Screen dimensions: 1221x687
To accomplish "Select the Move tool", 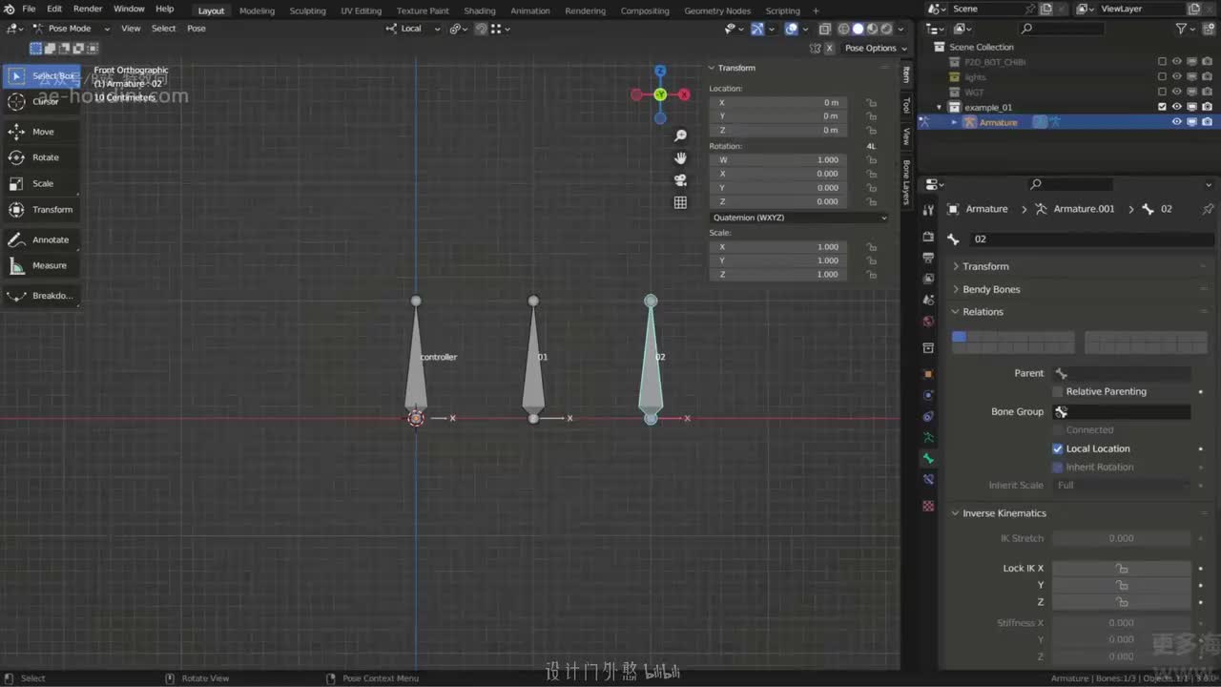I will [42, 132].
